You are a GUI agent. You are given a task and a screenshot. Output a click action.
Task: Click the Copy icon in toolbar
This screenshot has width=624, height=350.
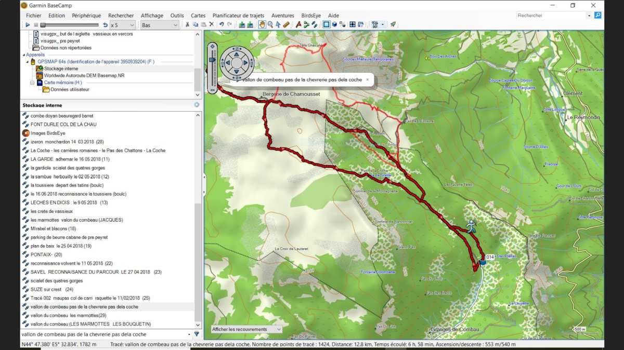pos(196,24)
